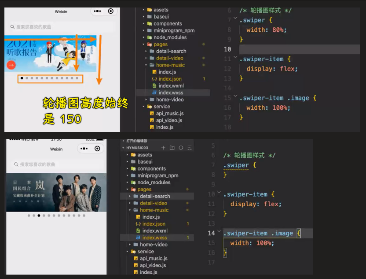
Task: Fold the .swiper rule containing width: 80%
Action: pyautogui.click(x=235, y=18)
